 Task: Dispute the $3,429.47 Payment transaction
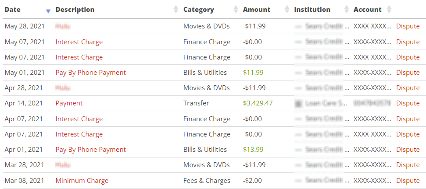click(x=408, y=104)
